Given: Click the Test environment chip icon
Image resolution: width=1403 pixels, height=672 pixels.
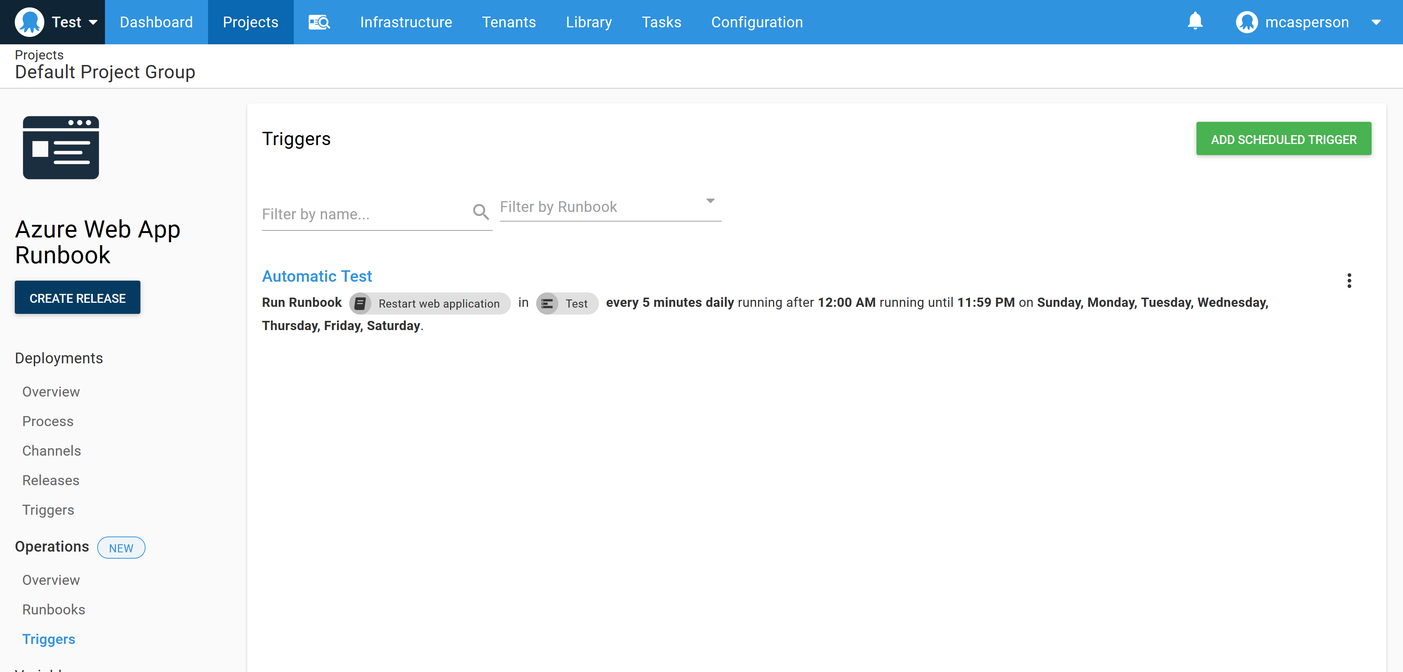Looking at the screenshot, I should coord(547,304).
